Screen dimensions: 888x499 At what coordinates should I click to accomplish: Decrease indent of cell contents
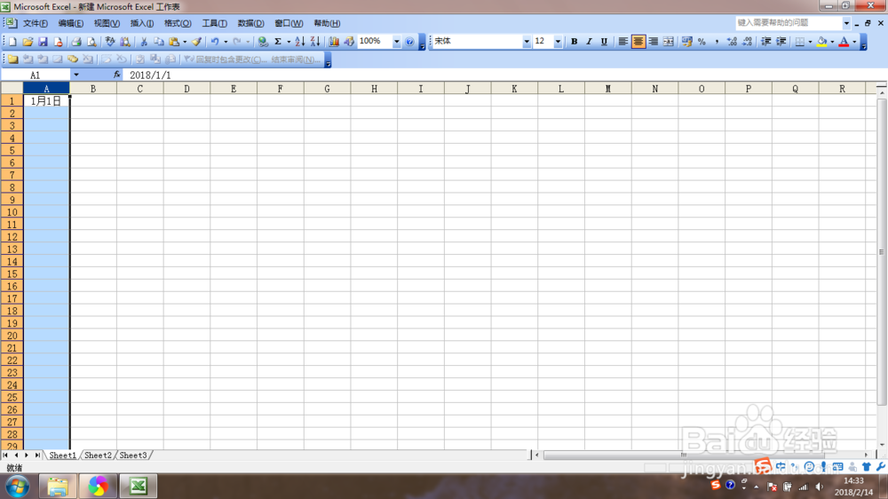tap(765, 42)
